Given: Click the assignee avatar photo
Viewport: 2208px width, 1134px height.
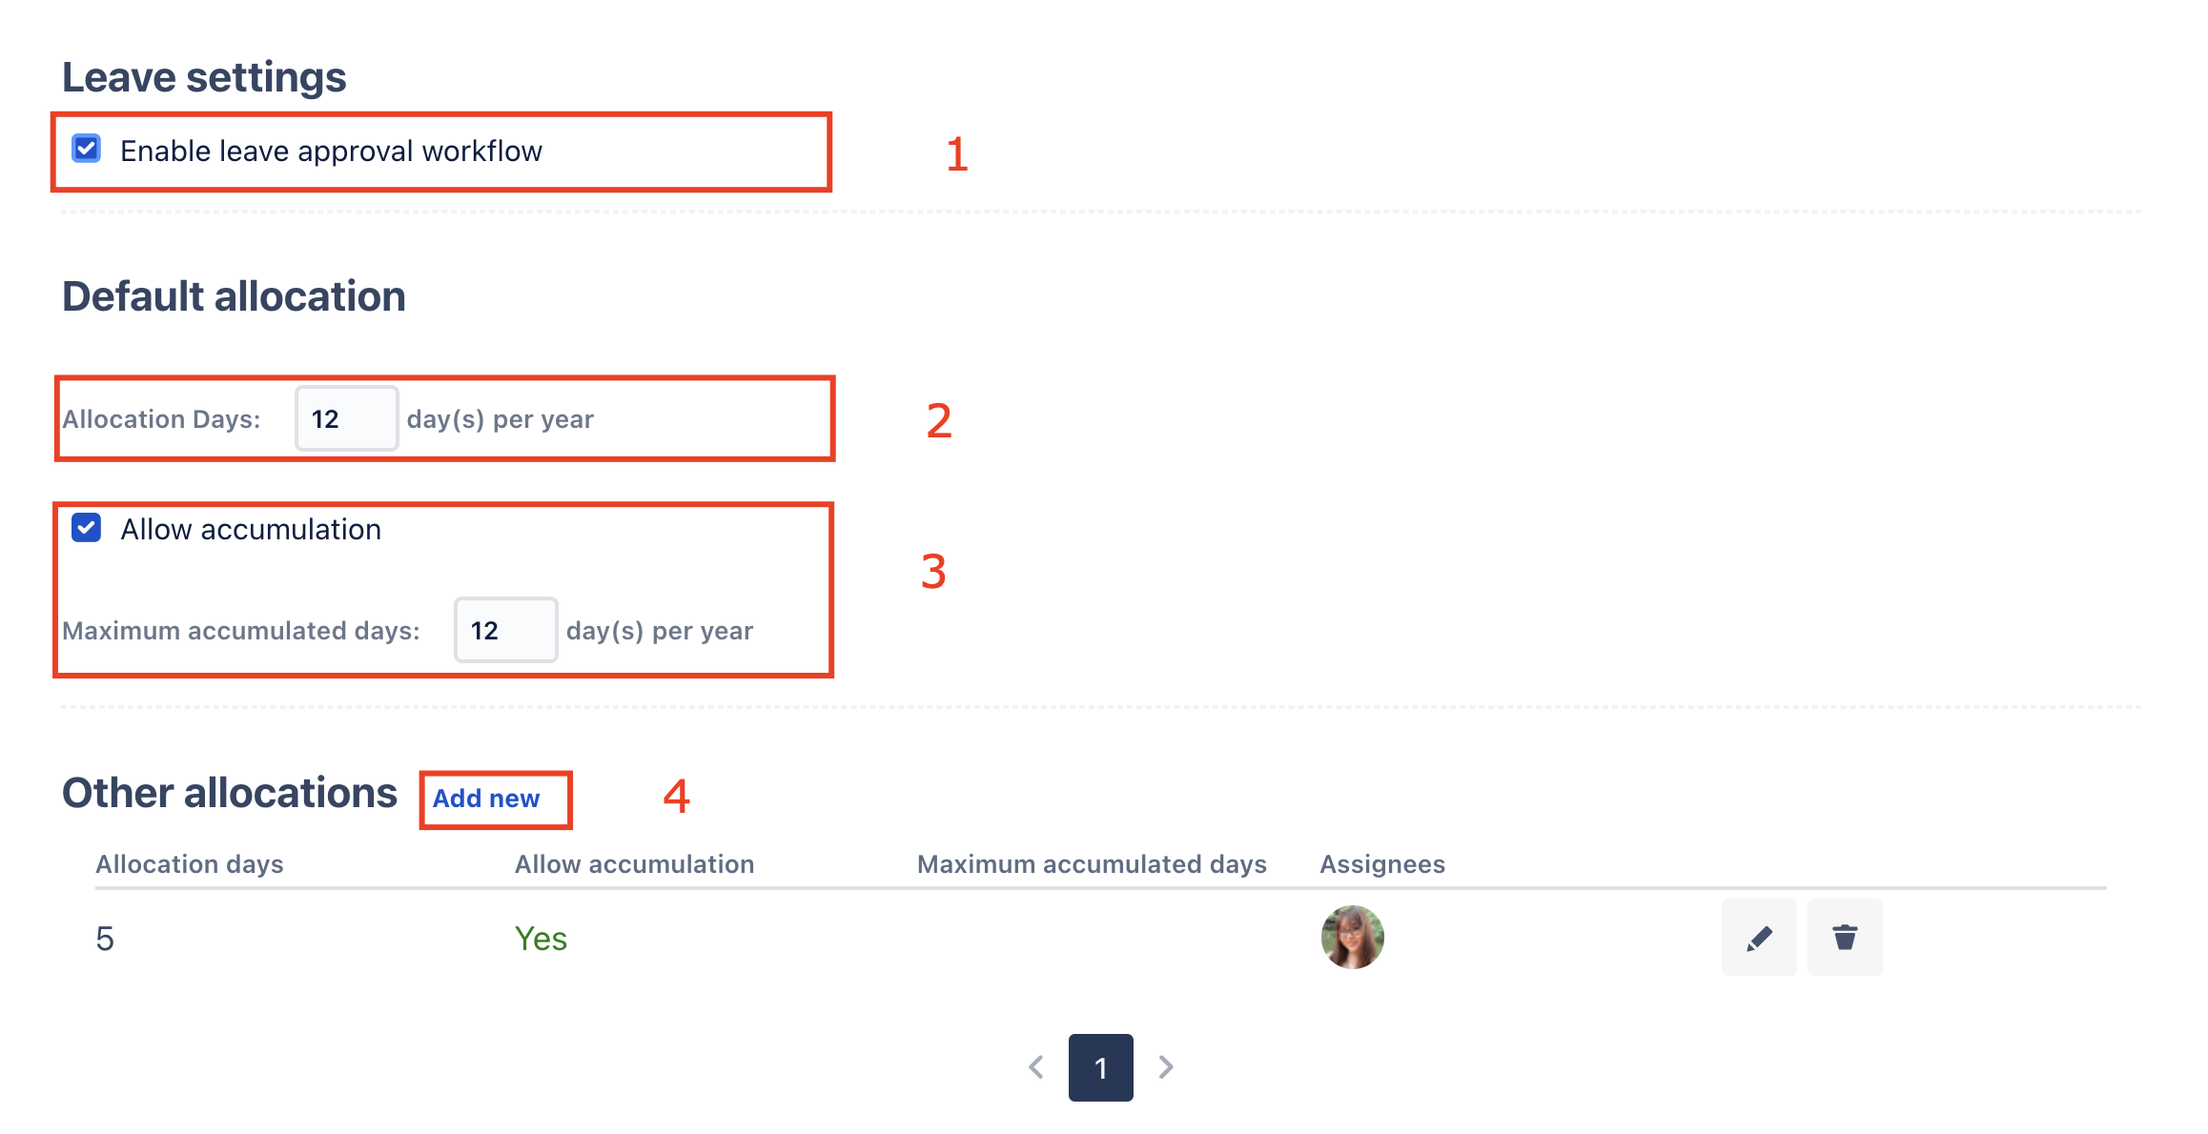Looking at the screenshot, I should pos(1352,938).
